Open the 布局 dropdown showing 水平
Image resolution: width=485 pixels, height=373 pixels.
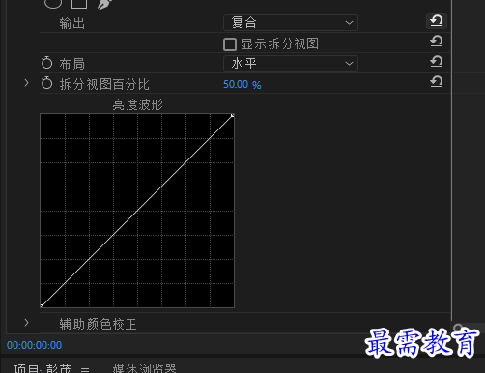pyautogui.click(x=291, y=64)
